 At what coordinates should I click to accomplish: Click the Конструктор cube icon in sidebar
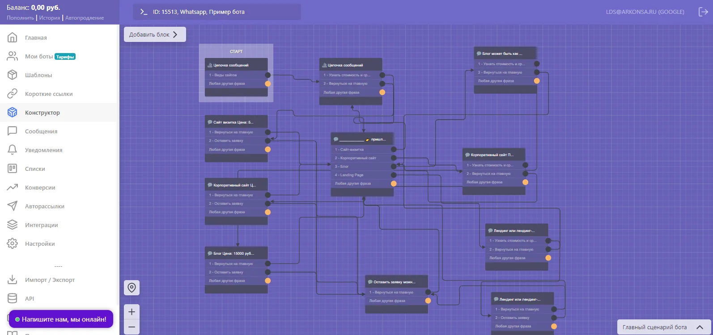13,112
